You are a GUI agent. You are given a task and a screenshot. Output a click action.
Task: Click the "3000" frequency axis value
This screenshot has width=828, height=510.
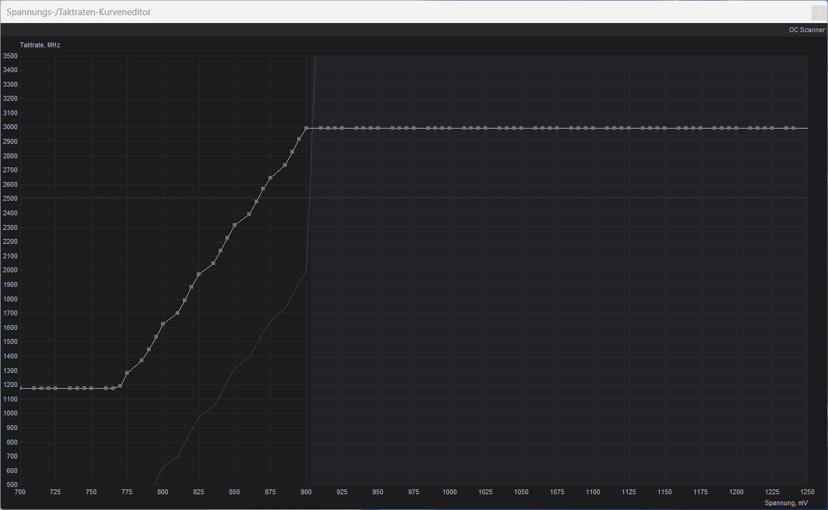(10, 127)
